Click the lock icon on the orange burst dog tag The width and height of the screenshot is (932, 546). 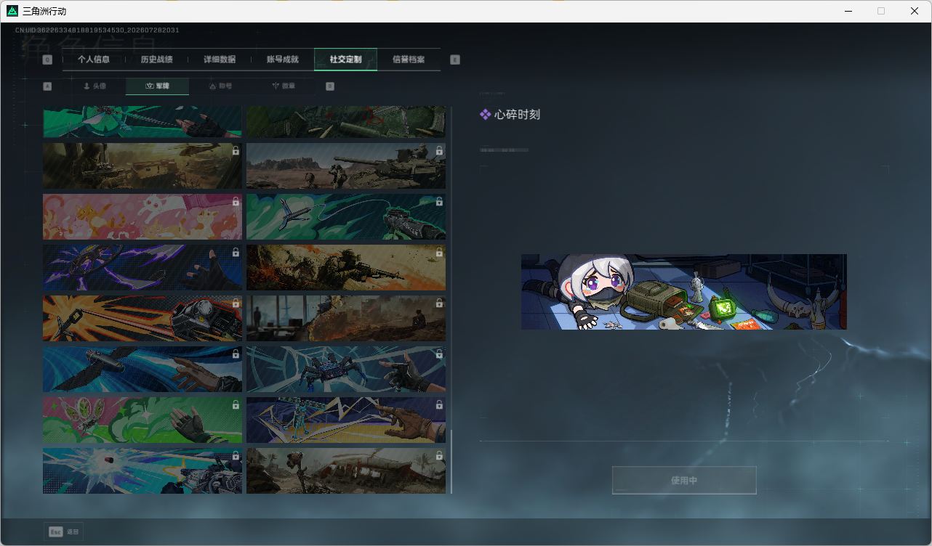point(236,303)
